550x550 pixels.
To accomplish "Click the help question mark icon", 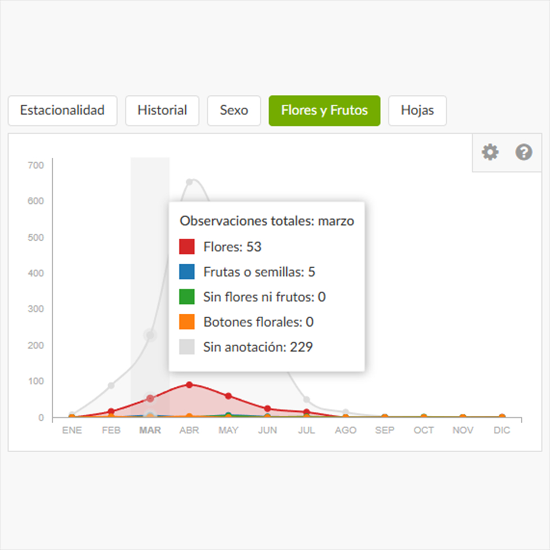I will coord(524,152).
